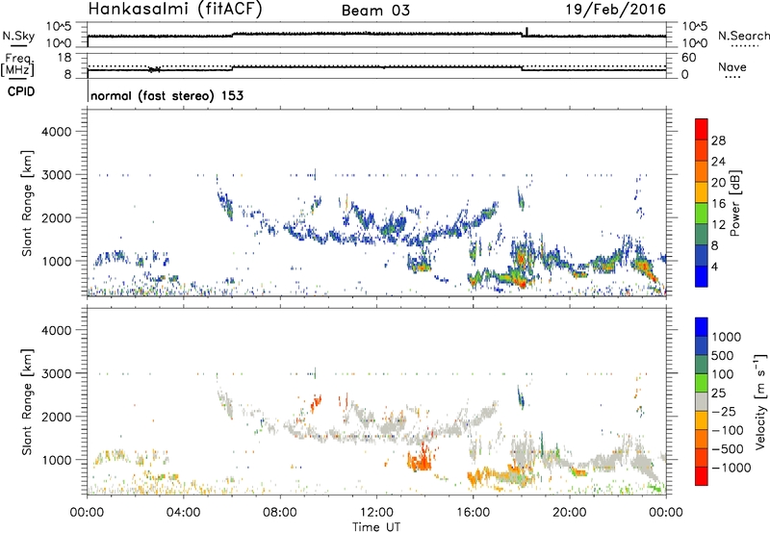Screen dimensions: 770x533
Task: Click the "Time UT" axis title
Action: [x=376, y=527]
